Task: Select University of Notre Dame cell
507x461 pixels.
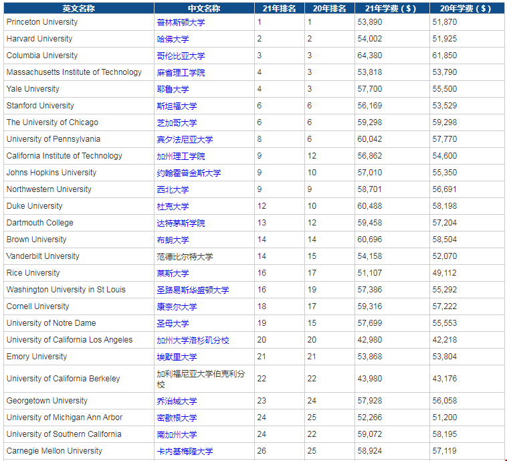Action: [x=79, y=323]
